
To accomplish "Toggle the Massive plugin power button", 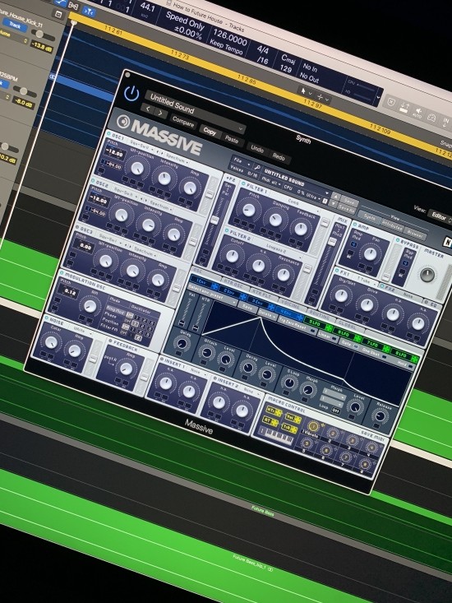I will (131, 94).
